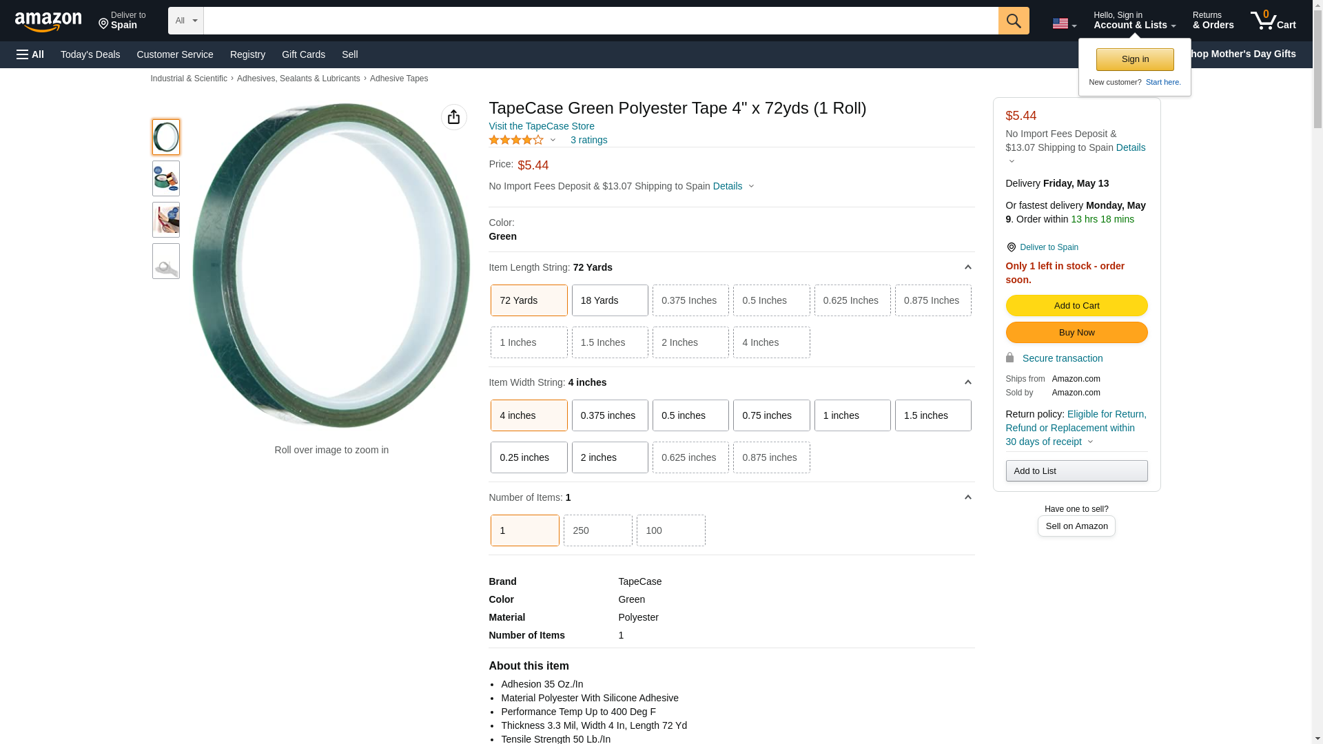This screenshot has width=1323, height=744.
Task: Select the second product thumbnail image
Action: [x=166, y=178]
